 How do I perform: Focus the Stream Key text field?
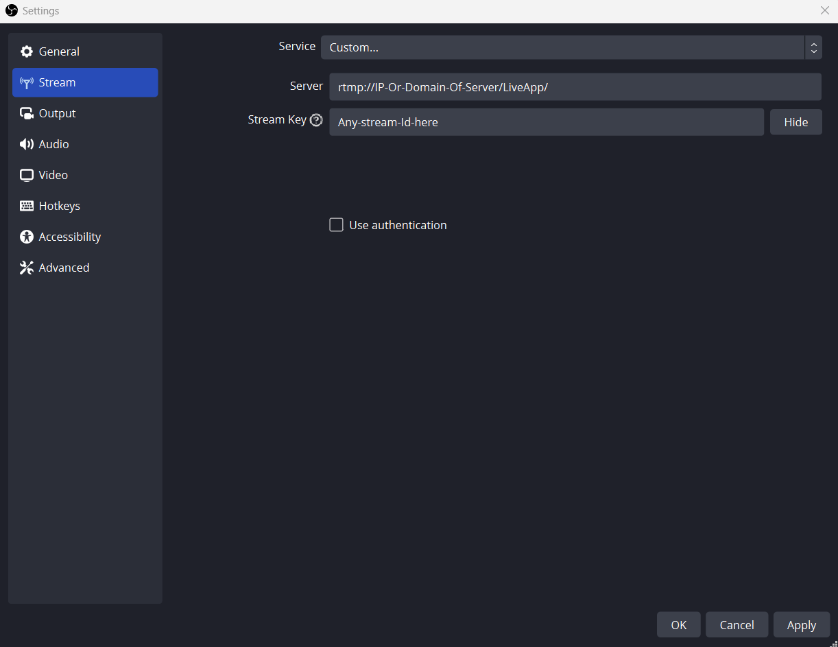[x=547, y=122]
